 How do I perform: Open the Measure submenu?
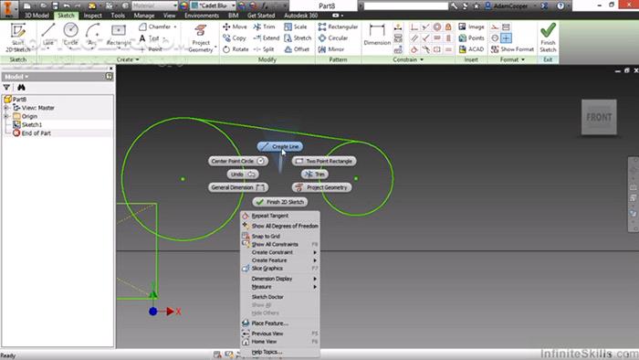(x=279, y=287)
